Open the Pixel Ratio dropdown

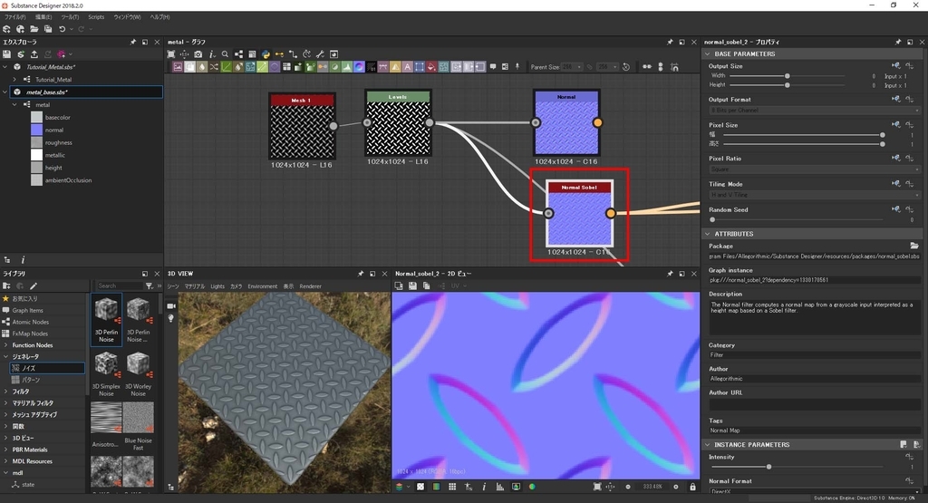815,169
